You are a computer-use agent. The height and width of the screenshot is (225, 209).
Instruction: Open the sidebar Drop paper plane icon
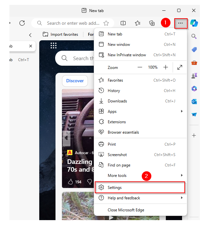click(194, 114)
